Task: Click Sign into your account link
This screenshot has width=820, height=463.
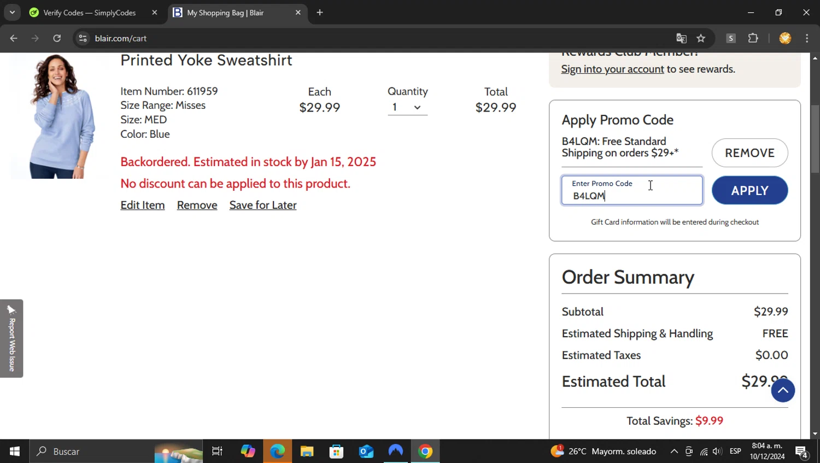Action: pyautogui.click(x=612, y=69)
